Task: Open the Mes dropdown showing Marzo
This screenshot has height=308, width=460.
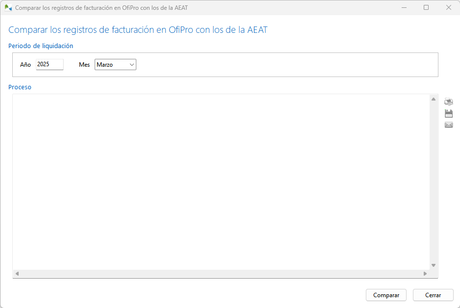Action: point(115,64)
